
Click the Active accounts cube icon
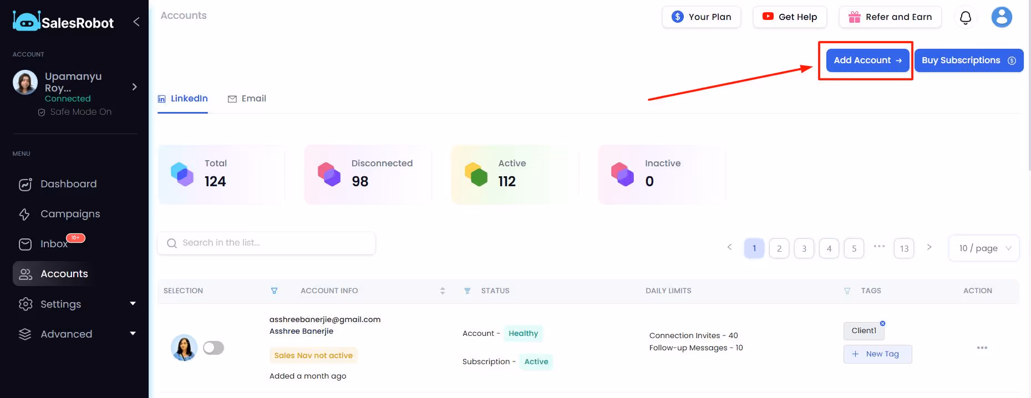click(x=476, y=174)
